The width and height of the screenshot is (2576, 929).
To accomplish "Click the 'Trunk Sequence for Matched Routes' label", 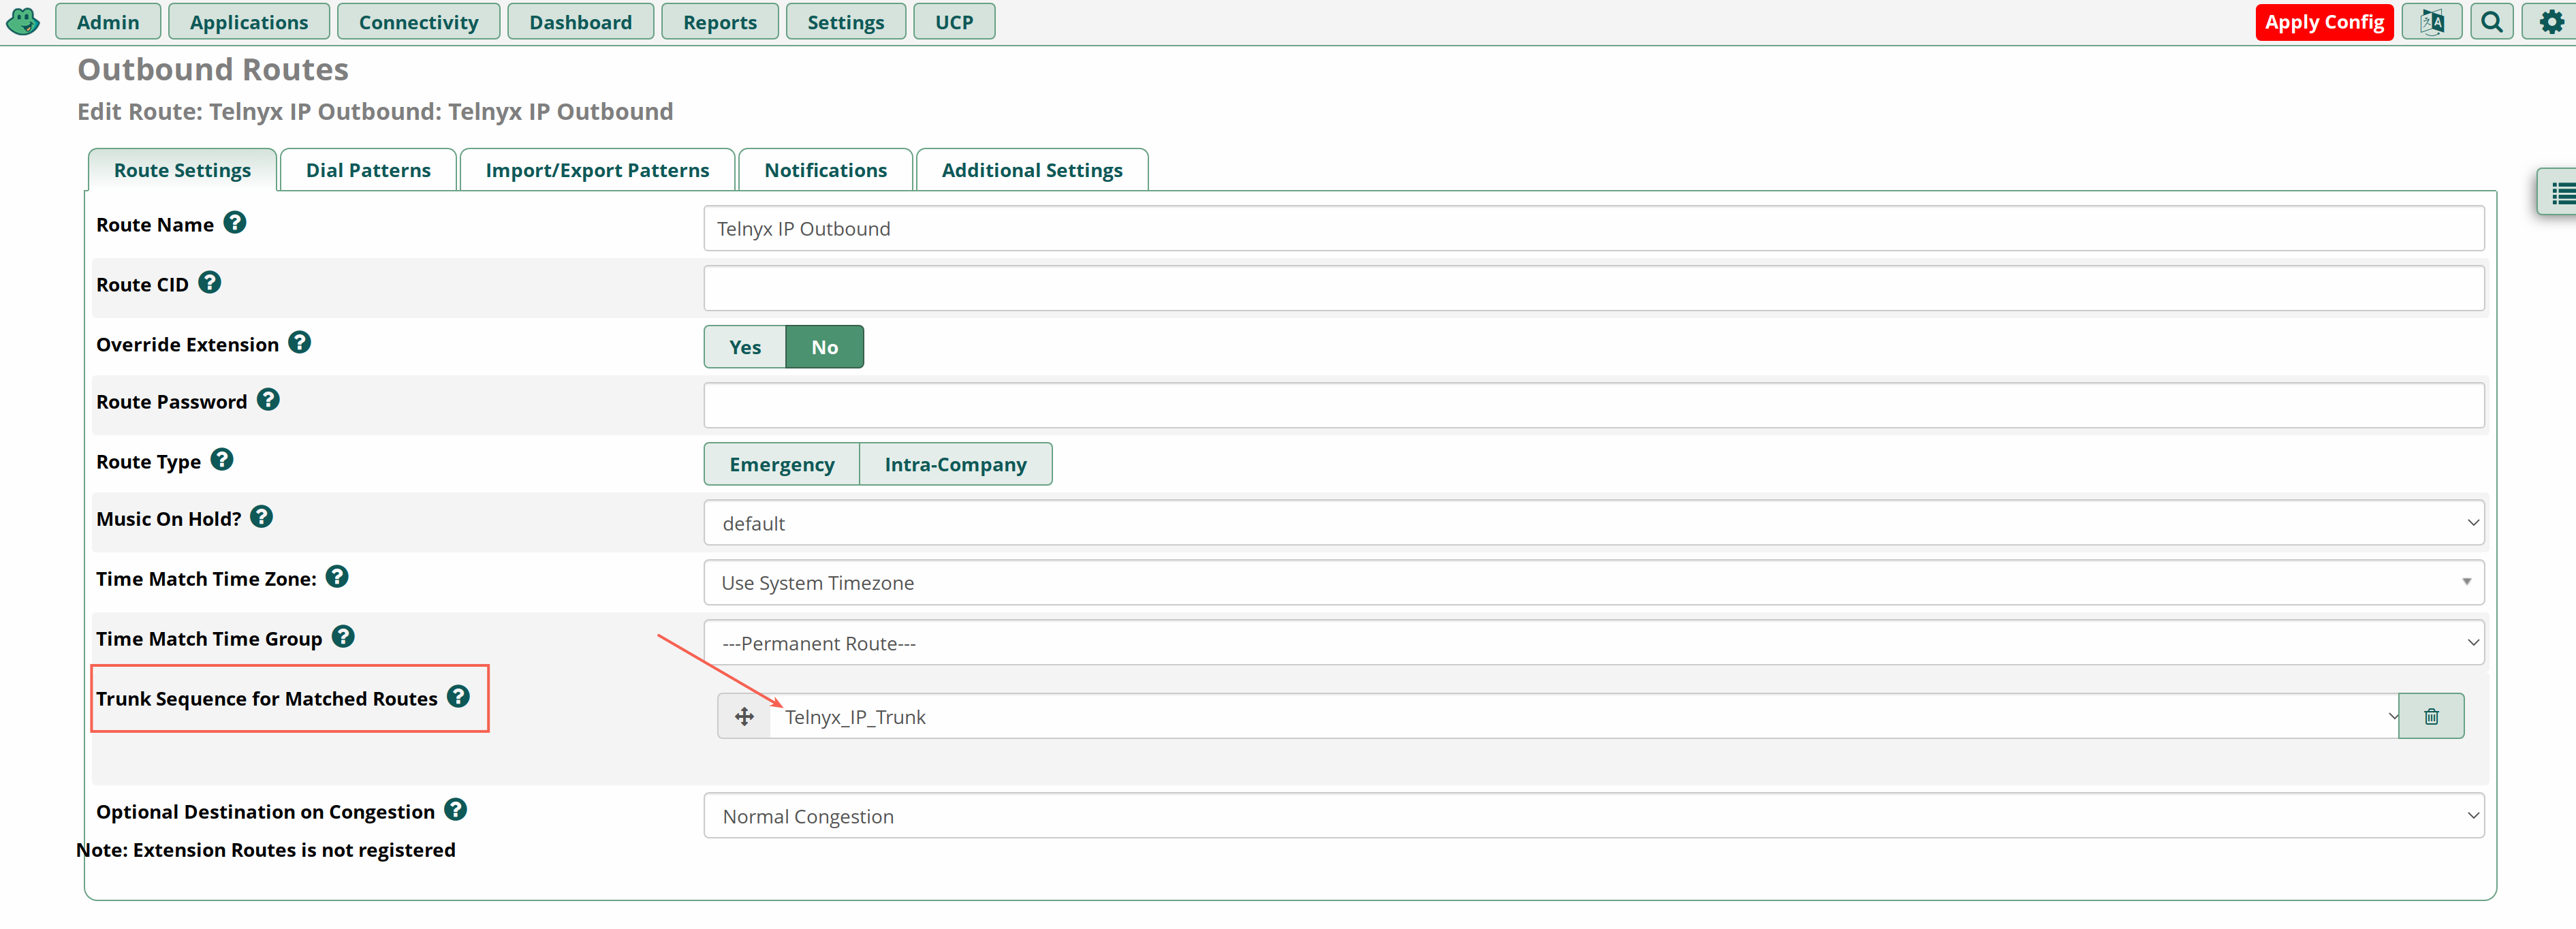I will coord(267,699).
